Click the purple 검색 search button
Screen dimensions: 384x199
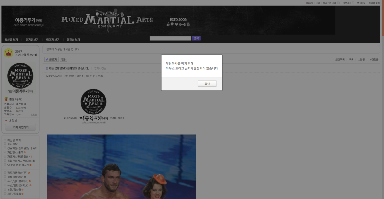196,38
